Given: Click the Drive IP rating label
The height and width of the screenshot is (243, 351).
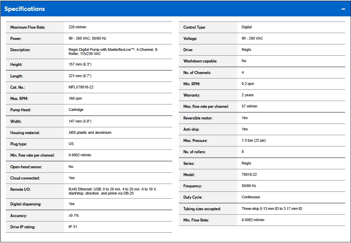Looking at the screenshot, I should 23,227.
